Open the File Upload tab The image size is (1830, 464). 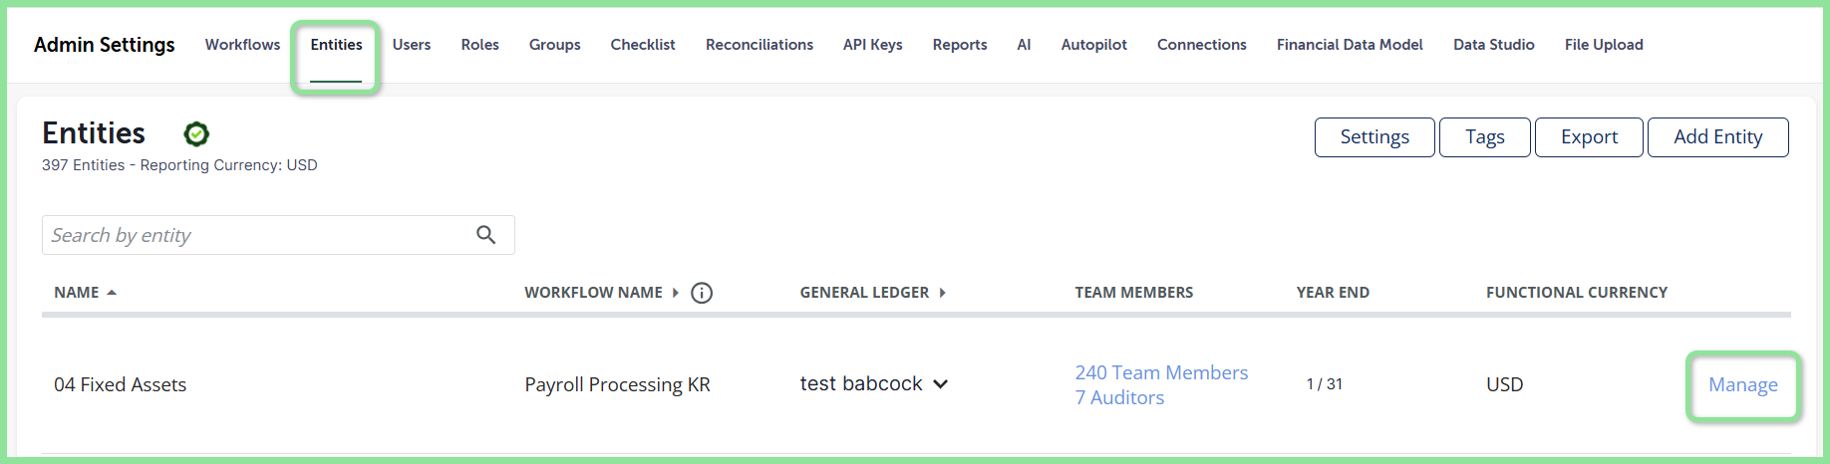[x=1604, y=45]
